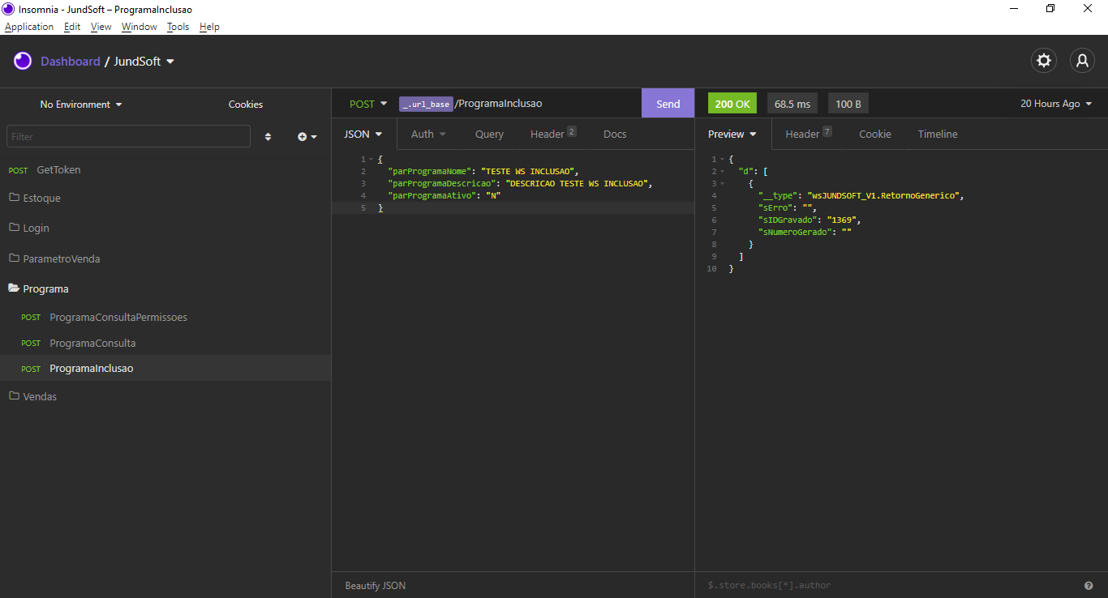Switch to the response Cookie tab
Screen dimensions: 1108x598
point(875,135)
